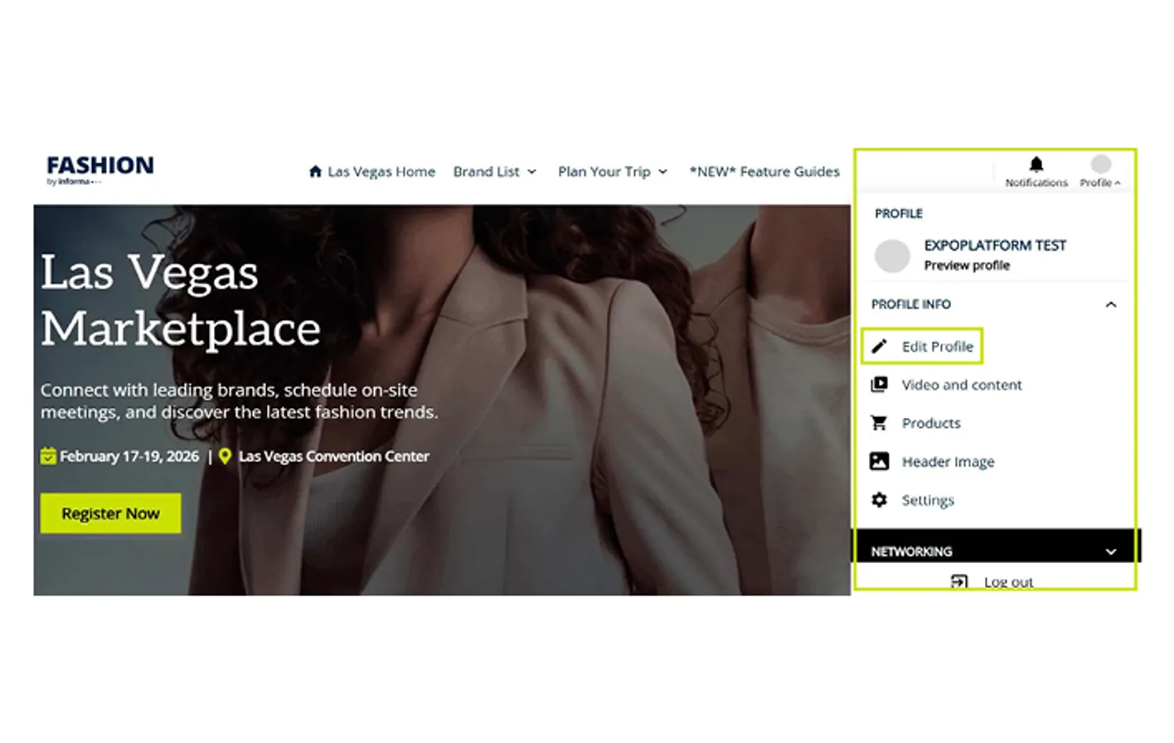This screenshot has width=1174, height=743.
Task: Click the February 17-19, 2026 date
Action: [x=129, y=456]
